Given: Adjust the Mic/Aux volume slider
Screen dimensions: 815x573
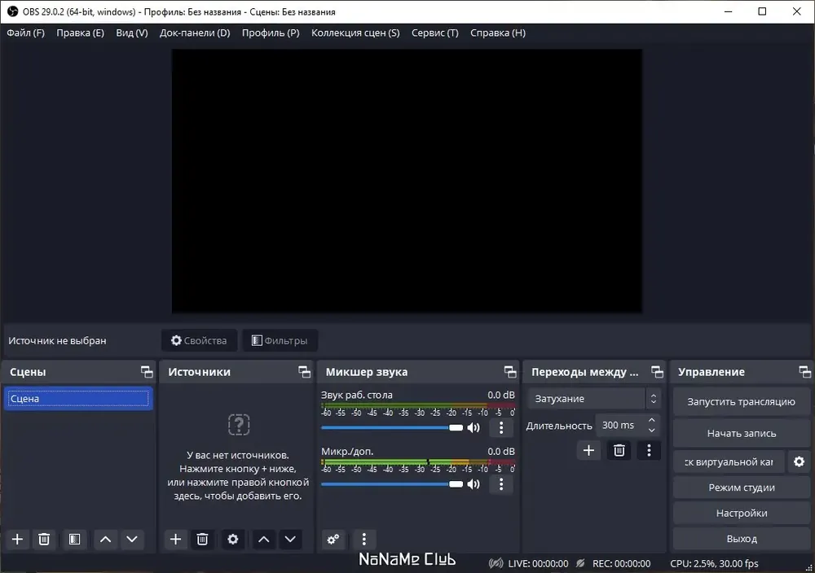Looking at the screenshot, I should click(x=392, y=484).
